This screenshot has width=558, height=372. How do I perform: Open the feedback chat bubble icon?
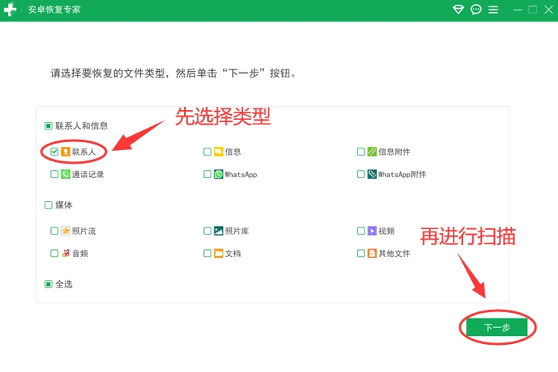coord(476,10)
